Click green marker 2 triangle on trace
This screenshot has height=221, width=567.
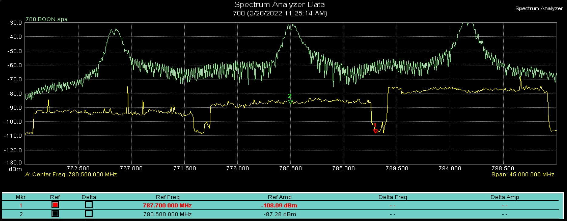[290, 102]
